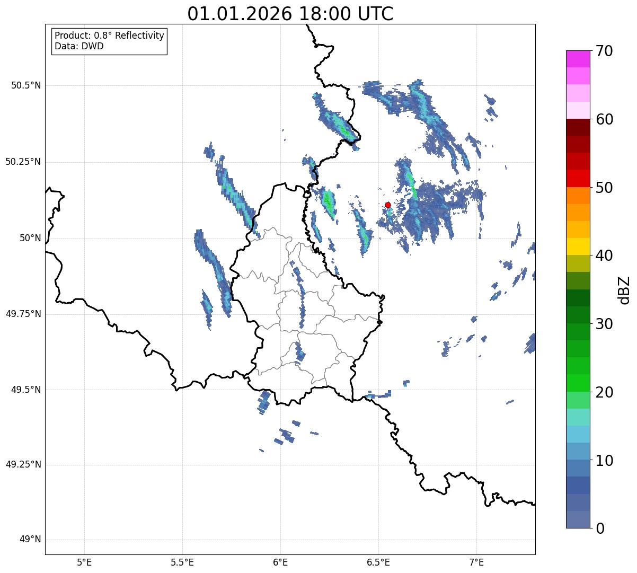The image size is (637, 573).
Task: Click the '49.5°N' latitude label
Action: (x=26, y=390)
